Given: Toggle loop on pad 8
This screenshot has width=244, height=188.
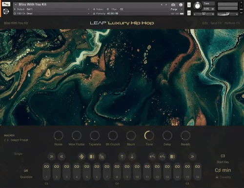Looking at the screenshot, I should [x=117, y=167].
